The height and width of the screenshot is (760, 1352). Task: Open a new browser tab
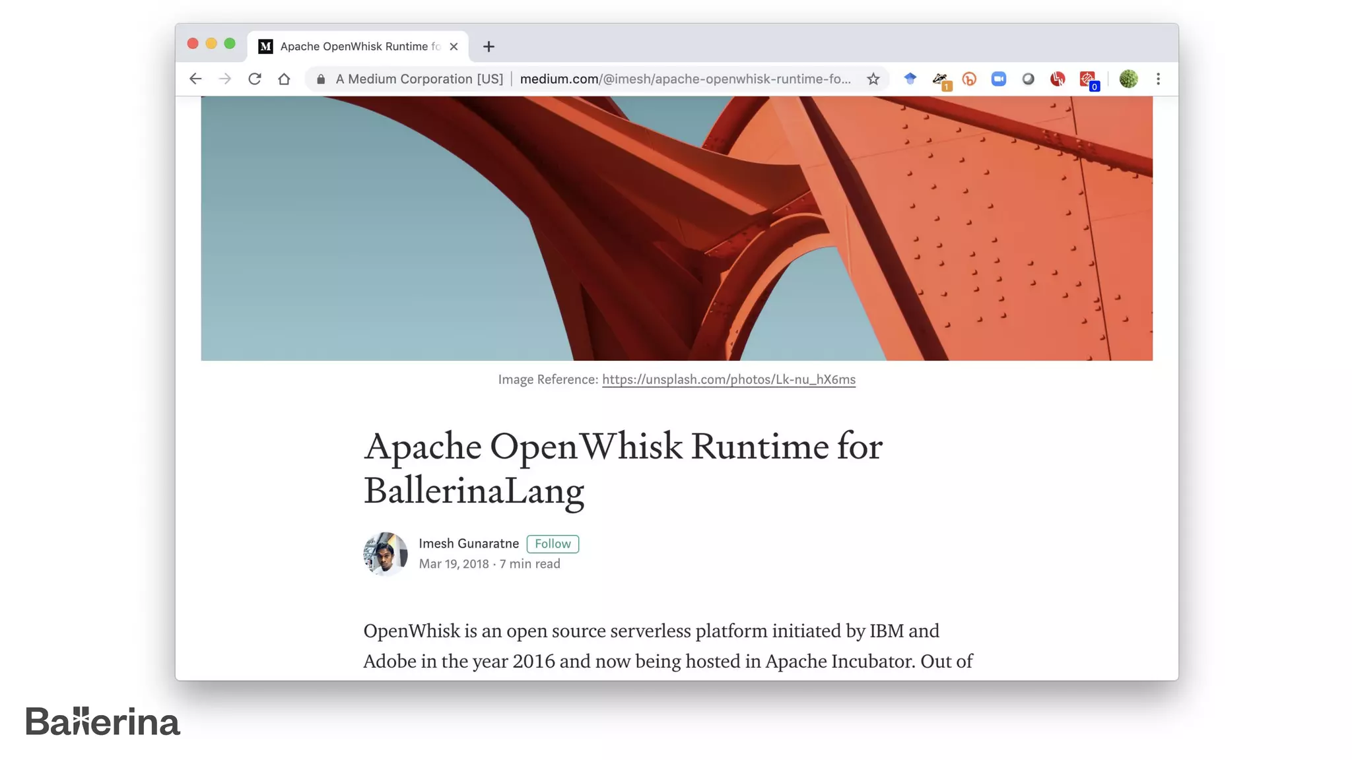point(489,46)
